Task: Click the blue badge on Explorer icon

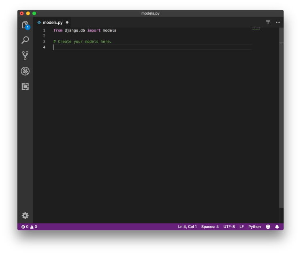Action: tap(28, 28)
